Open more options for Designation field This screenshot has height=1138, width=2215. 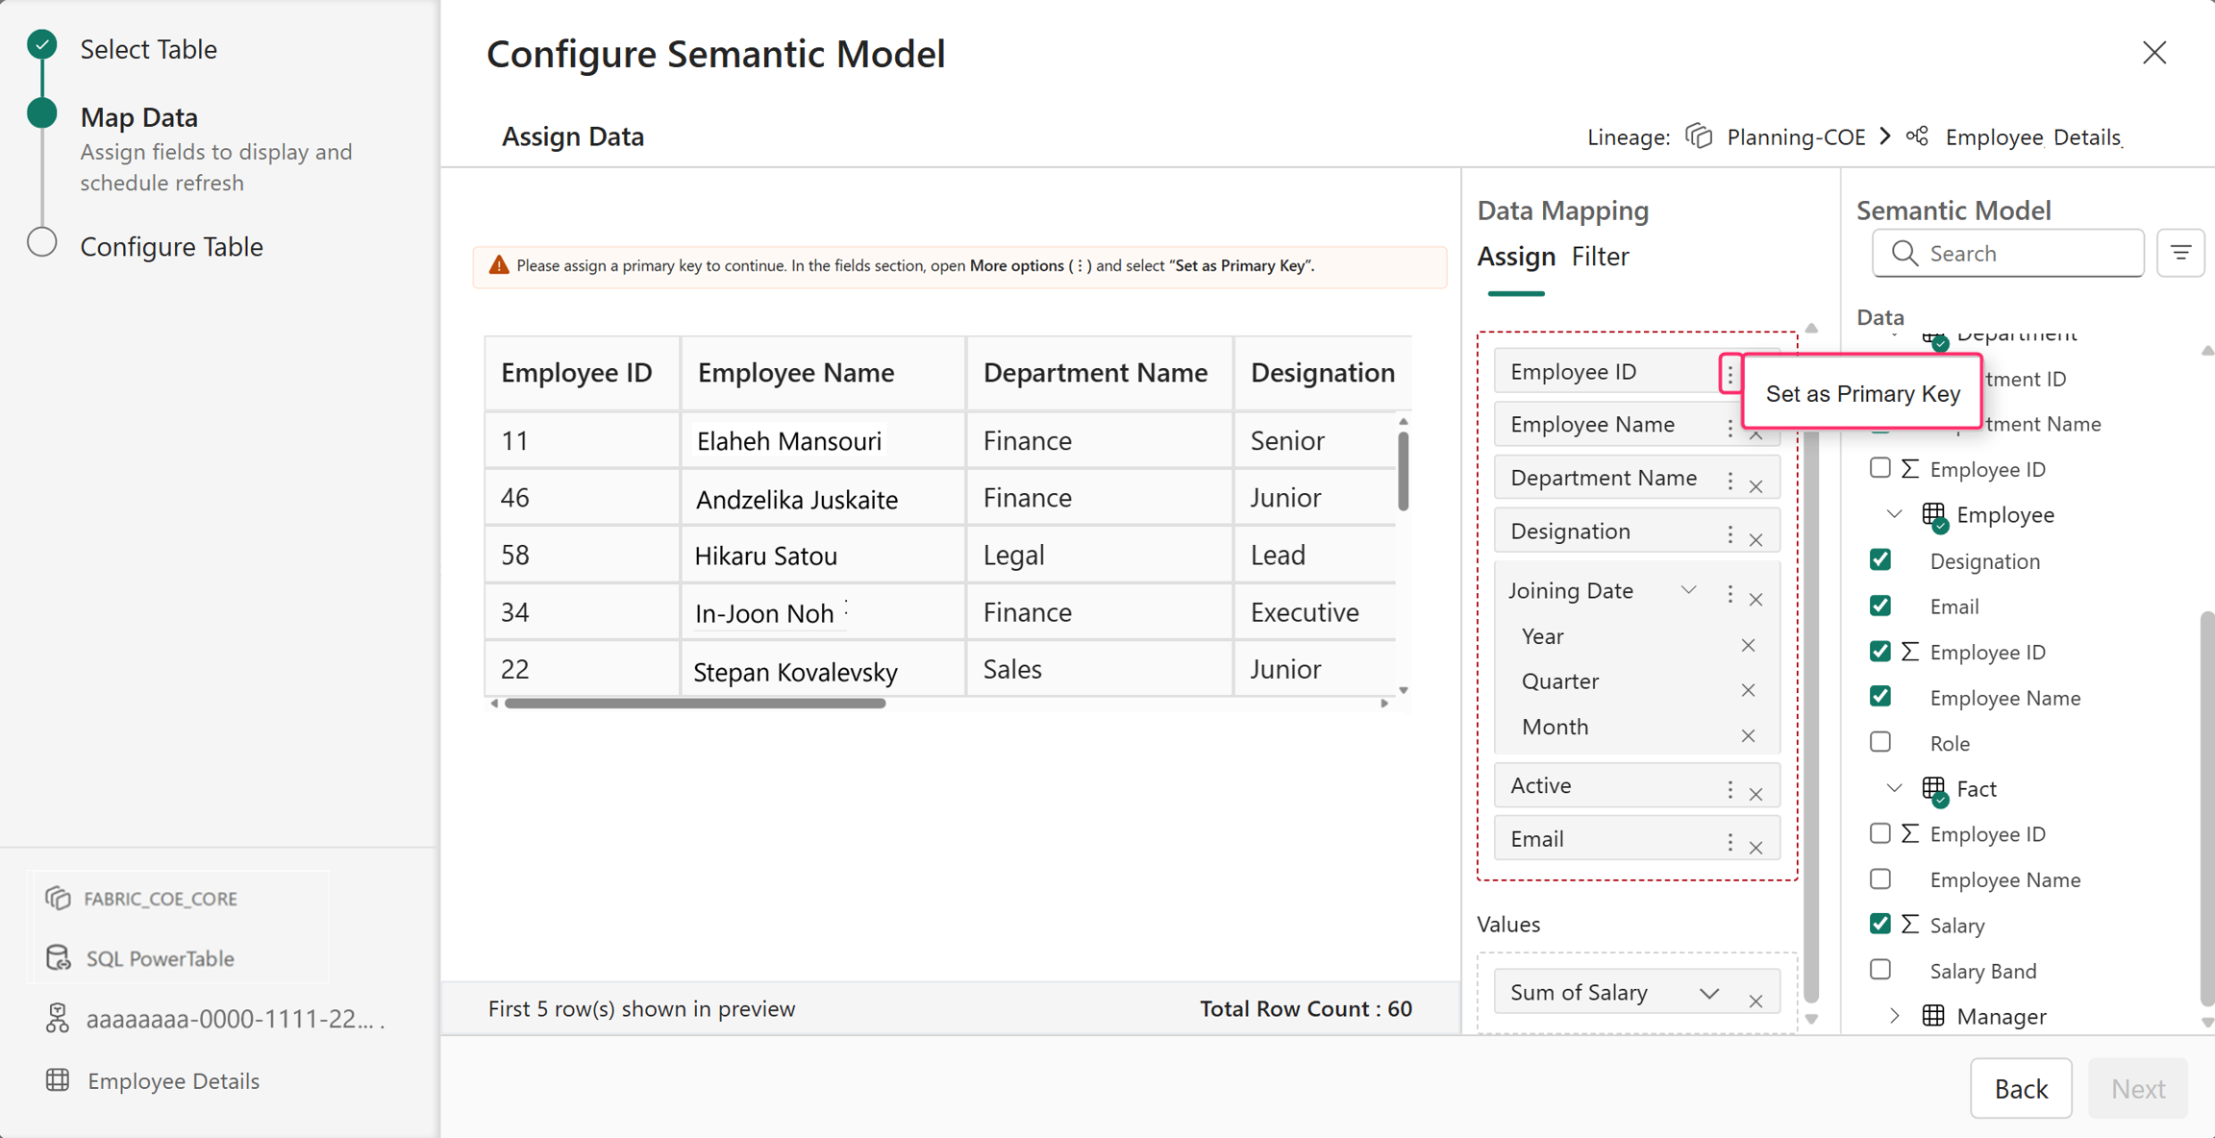[1730, 533]
